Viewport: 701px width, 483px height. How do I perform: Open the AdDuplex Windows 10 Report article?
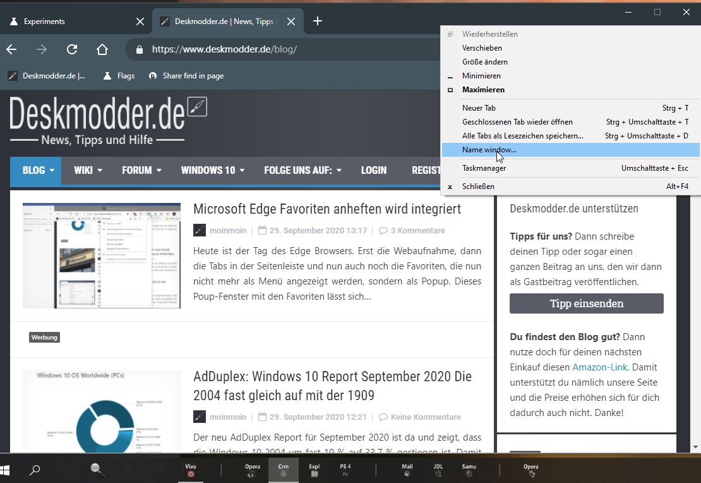[332, 386]
